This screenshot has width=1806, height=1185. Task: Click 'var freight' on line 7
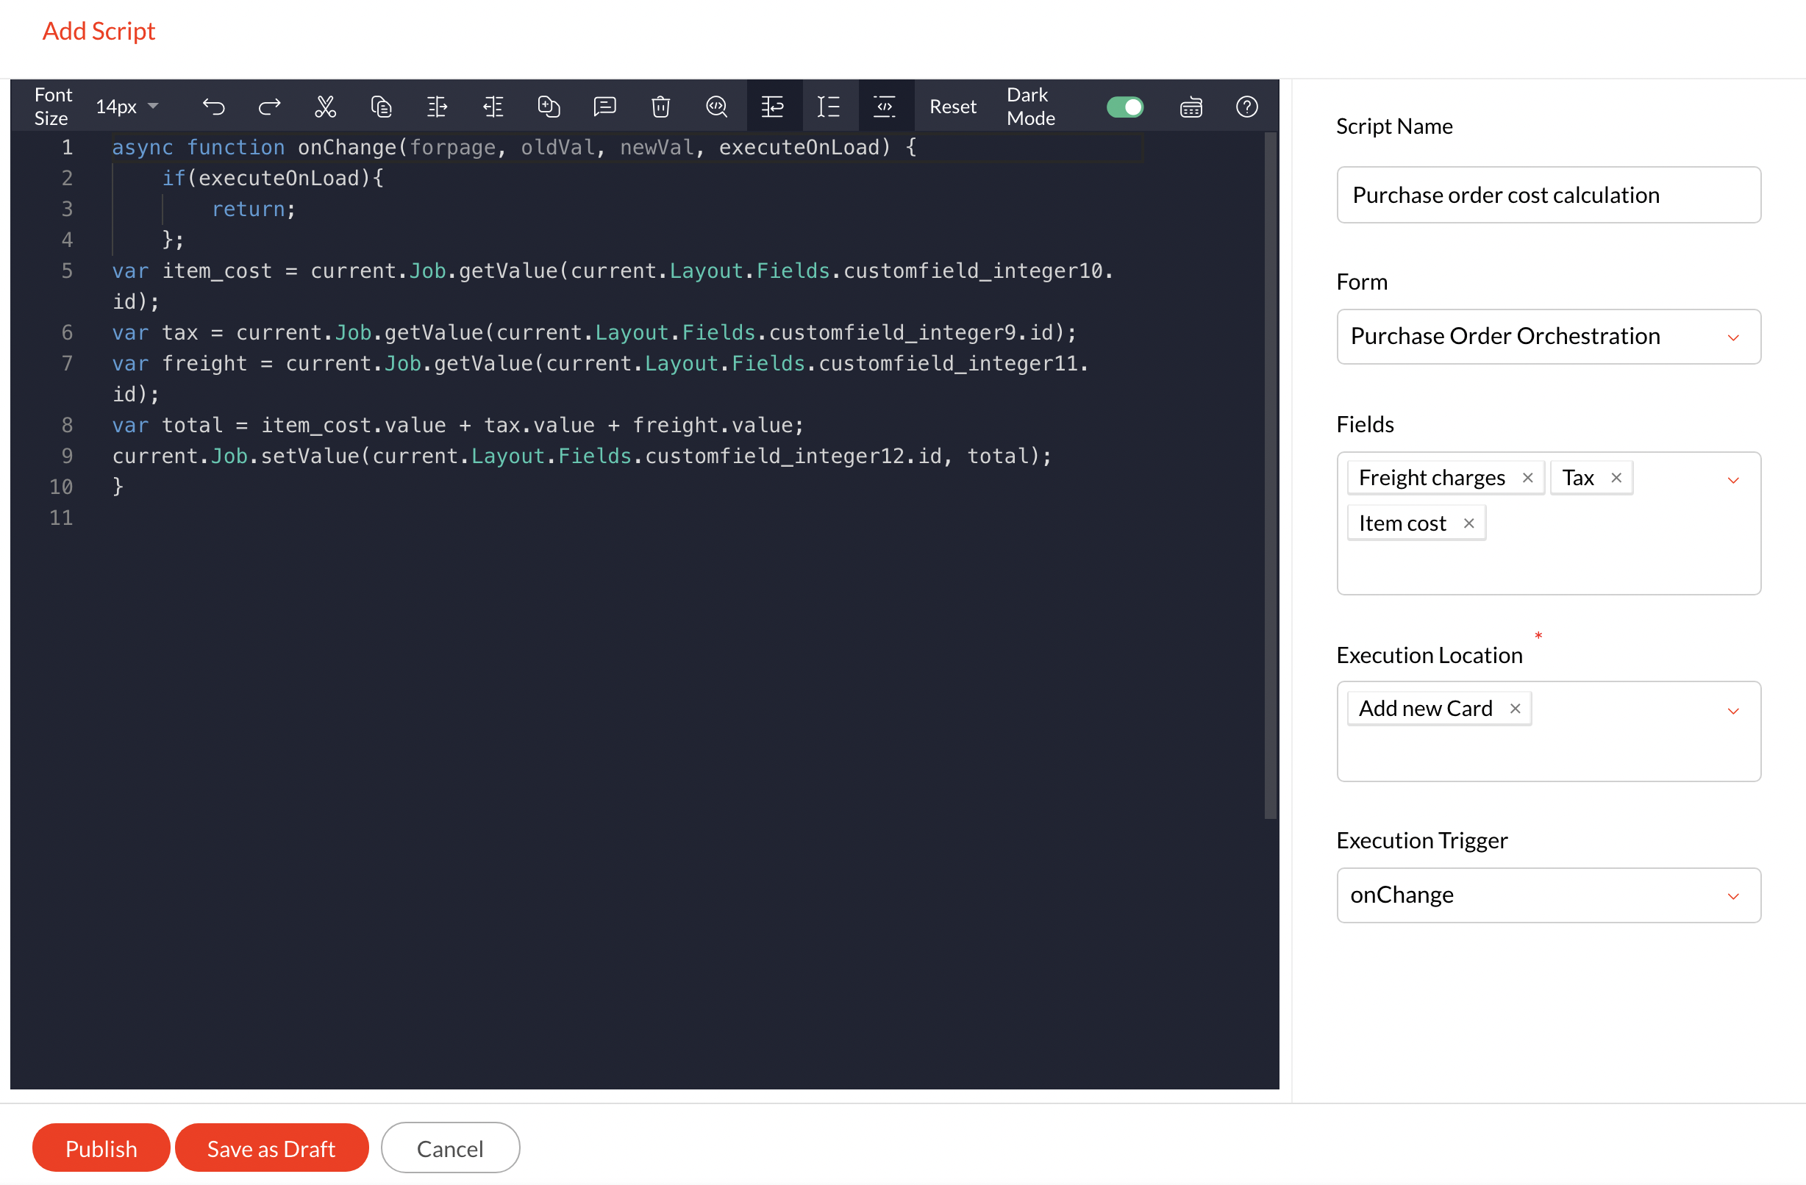click(180, 363)
